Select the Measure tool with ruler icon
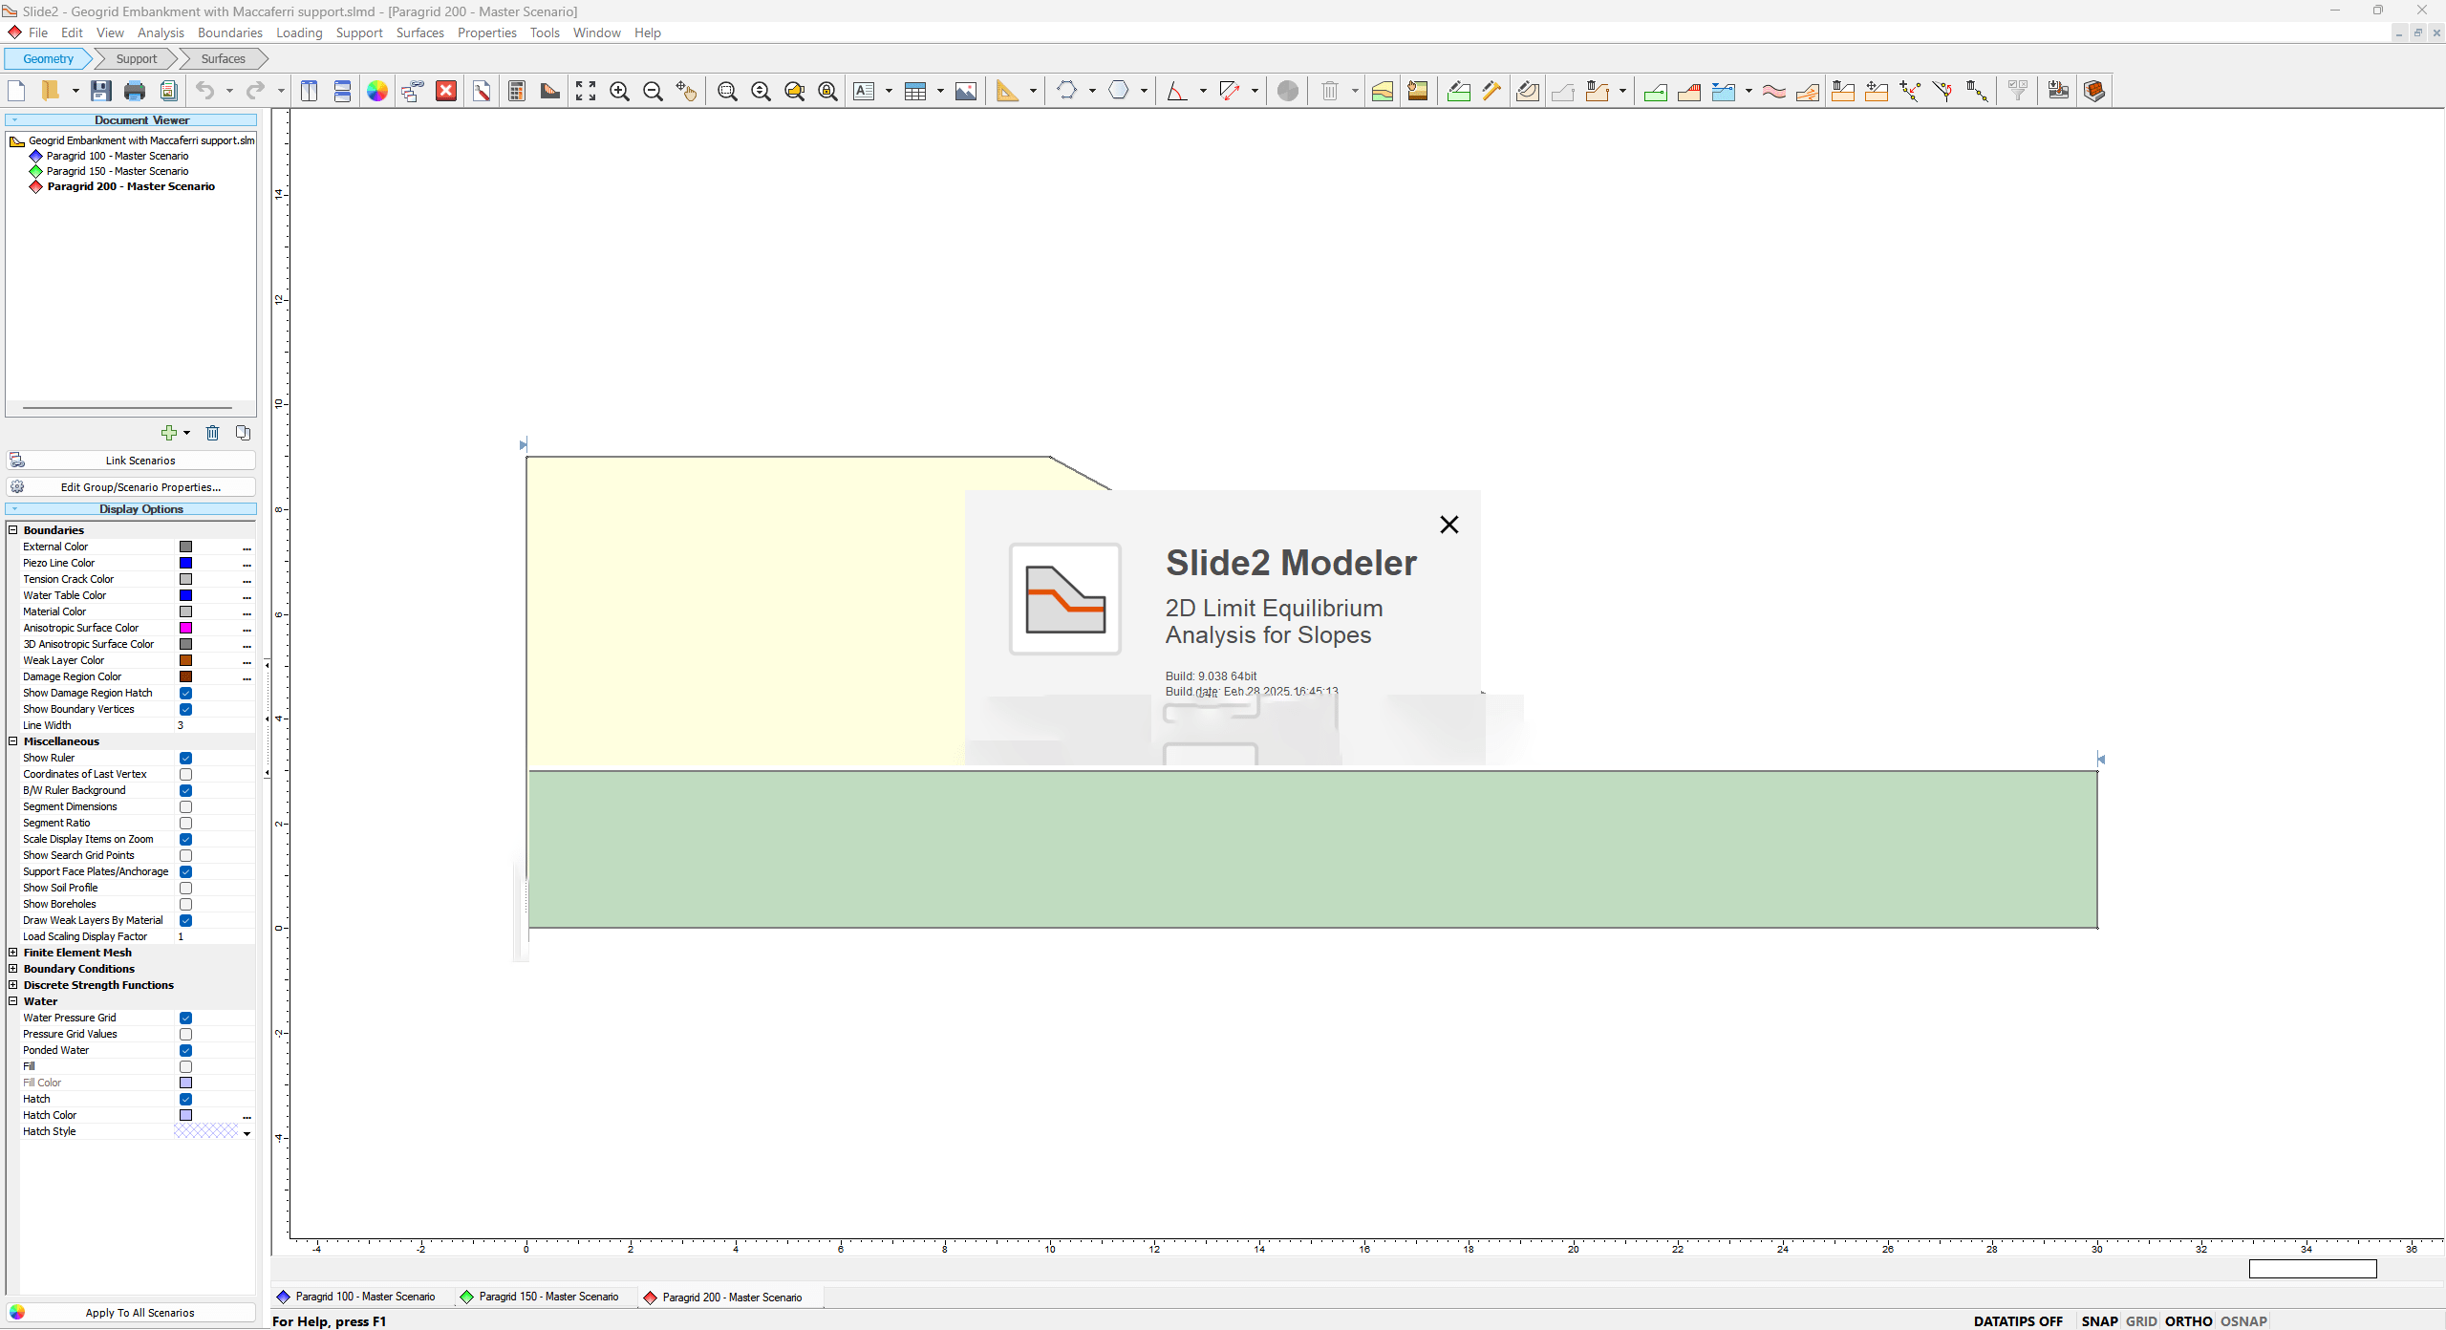Viewport: 2446px width, 1330px height. (1009, 91)
